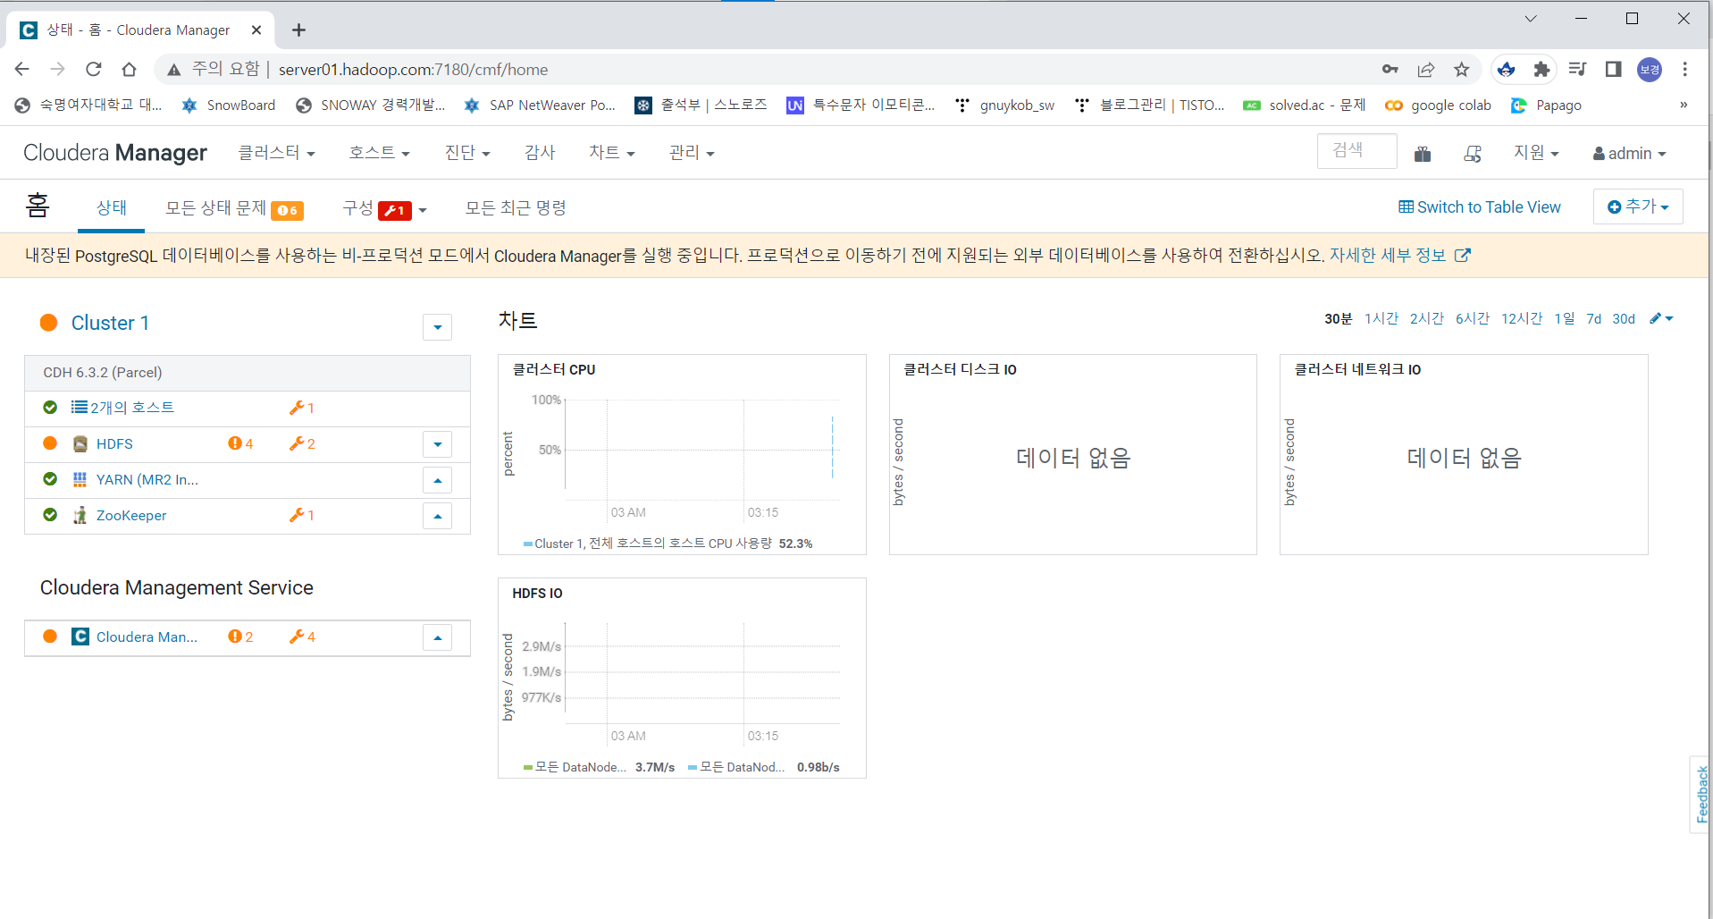Open the 감사 menu item

[540, 153]
